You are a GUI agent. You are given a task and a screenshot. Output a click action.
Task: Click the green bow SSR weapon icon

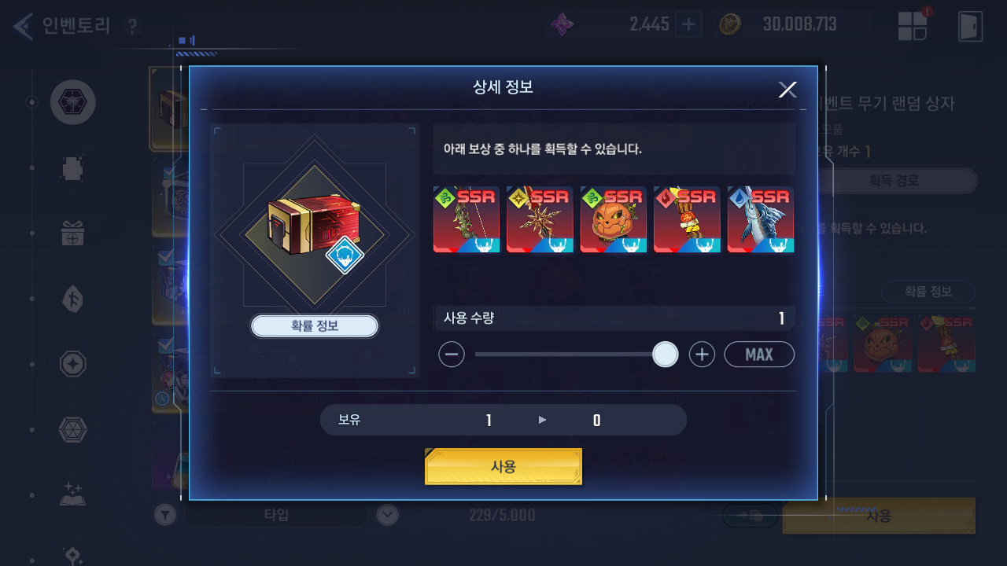(x=467, y=219)
